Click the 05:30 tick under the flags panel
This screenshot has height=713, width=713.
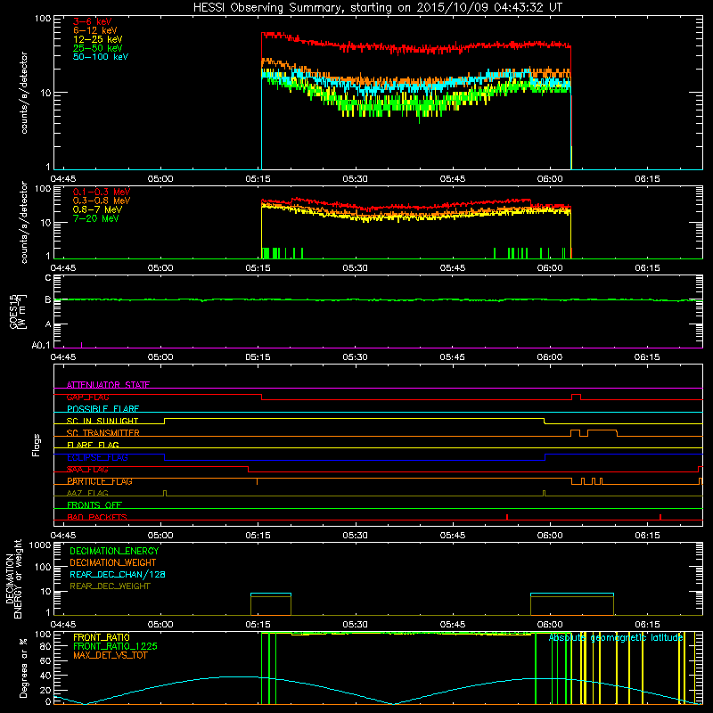(355, 535)
